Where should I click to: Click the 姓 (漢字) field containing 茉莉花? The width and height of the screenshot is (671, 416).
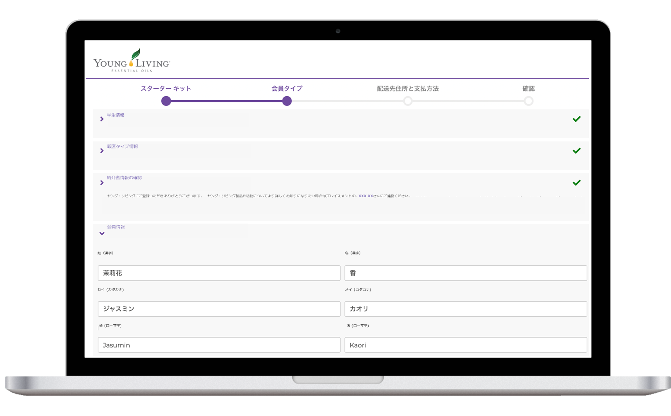click(219, 273)
